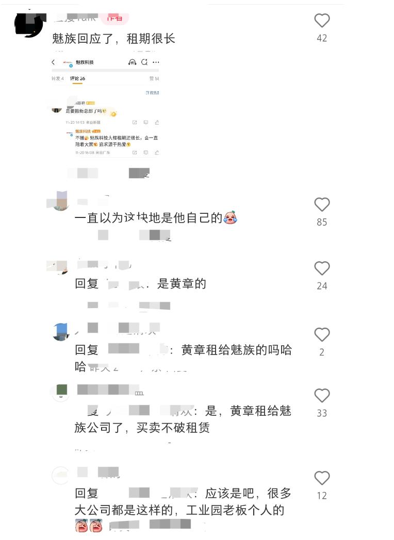Select the 评论 26 tab
The width and height of the screenshot is (394, 540).
coord(77,78)
